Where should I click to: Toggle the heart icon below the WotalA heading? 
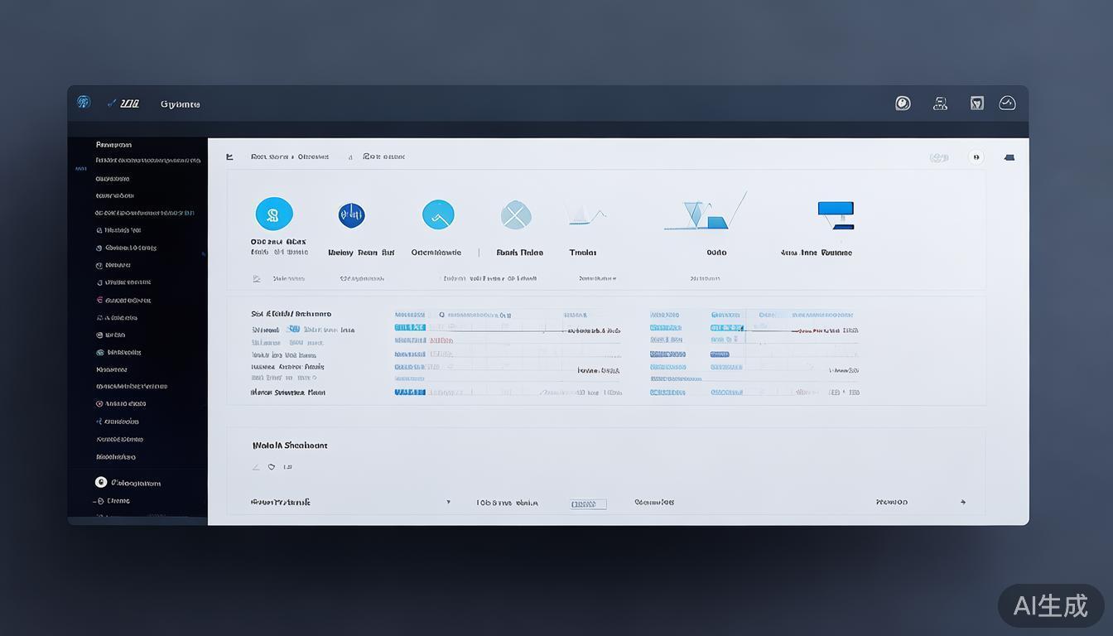272,467
